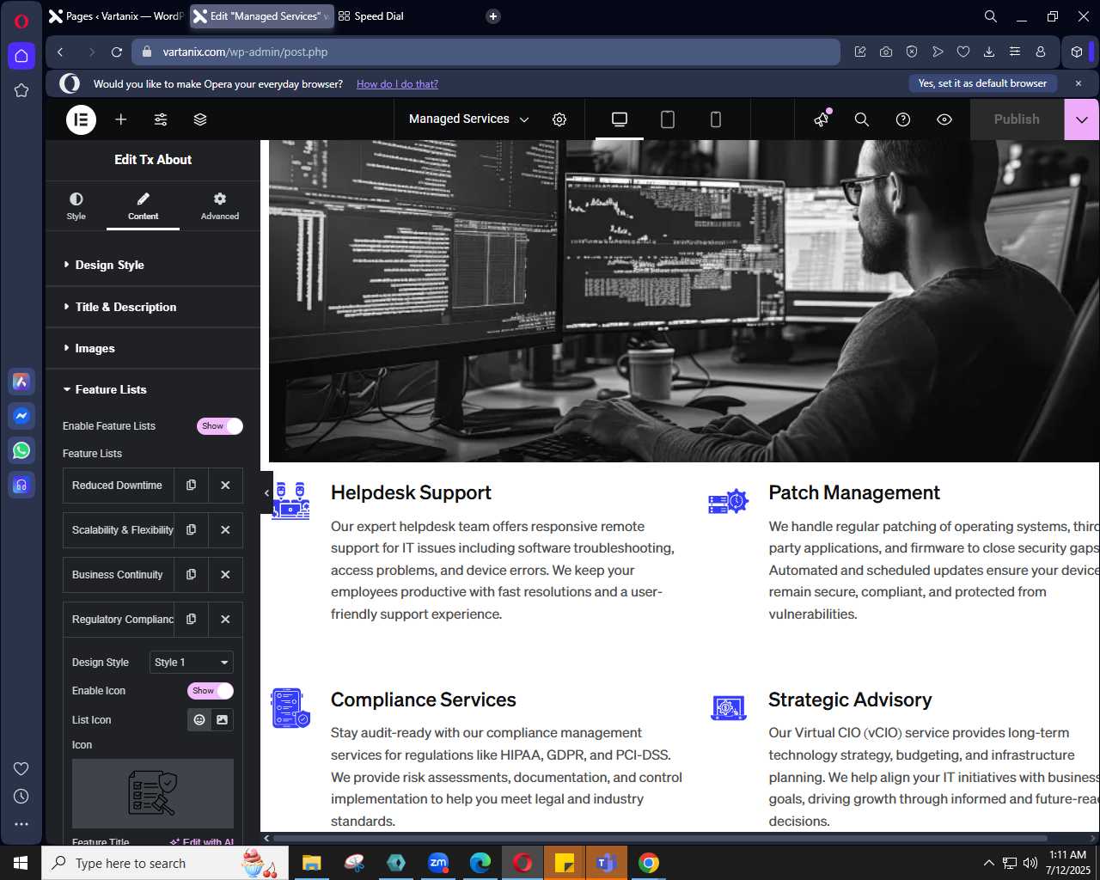Image resolution: width=1100 pixels, height=880 pixels.
Task: Duplicate the Reduced Downtime list item
Action: pos(191,486)
